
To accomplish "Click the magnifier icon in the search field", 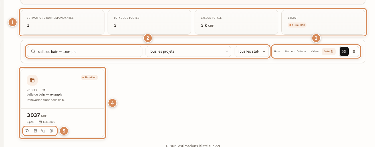I will 33,51.
